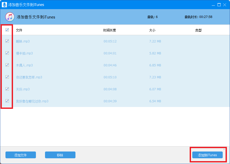Deselect the 我好像在哪见过你.mp3 checkbox
This screenshot has height=164, width=230.
(x=7, y=101)
